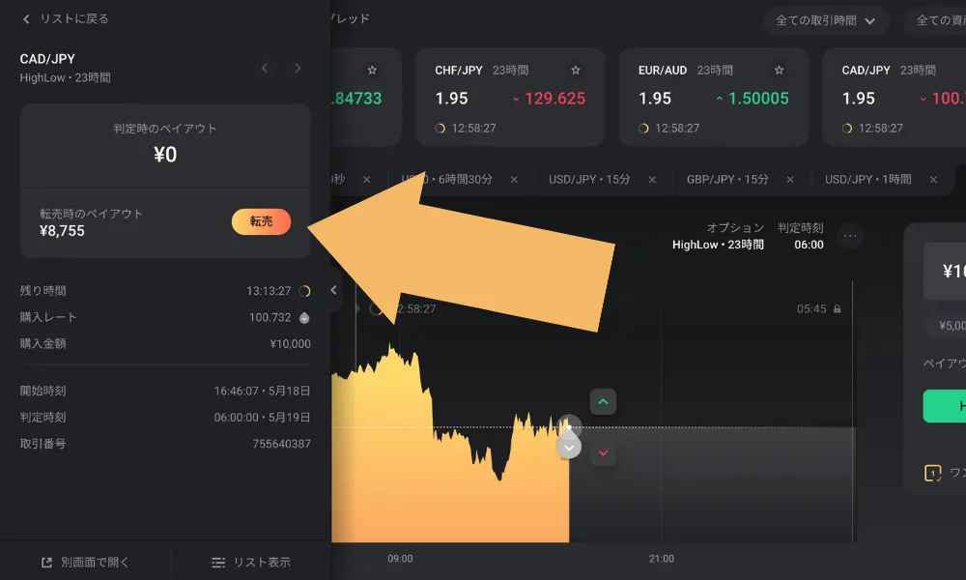Image resolution: width=966 pixels, height=580 pixels.
Task: Sell the position with the 転売 button
Action: pos(261,221)
